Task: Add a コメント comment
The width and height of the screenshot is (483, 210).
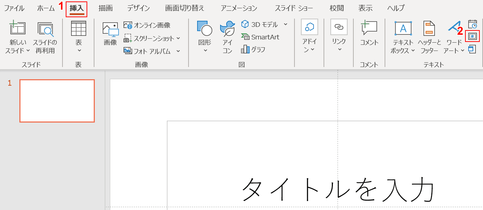Action: tap(369, 34)
